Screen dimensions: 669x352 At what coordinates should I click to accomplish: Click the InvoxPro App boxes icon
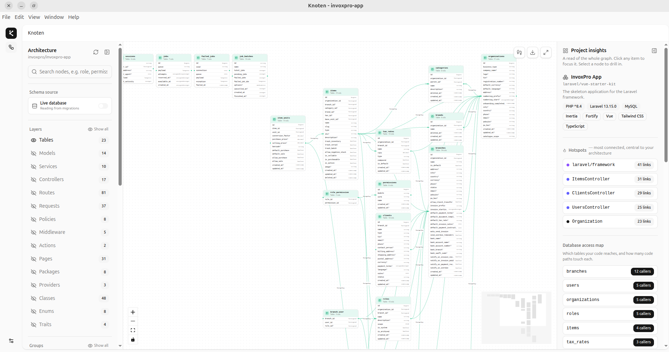(x=565, y=77)
